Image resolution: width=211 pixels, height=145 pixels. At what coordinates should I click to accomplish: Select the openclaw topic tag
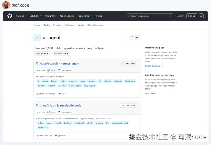pos(62,86)
